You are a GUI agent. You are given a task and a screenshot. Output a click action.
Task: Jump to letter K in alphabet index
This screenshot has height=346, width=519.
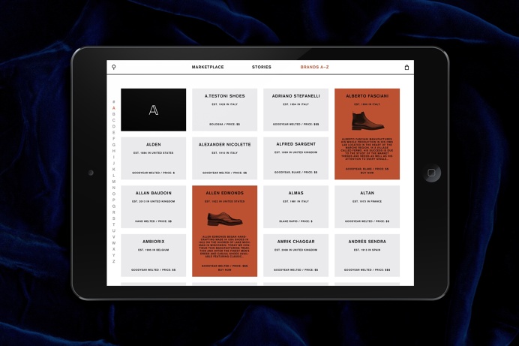[x=113, y=169]
